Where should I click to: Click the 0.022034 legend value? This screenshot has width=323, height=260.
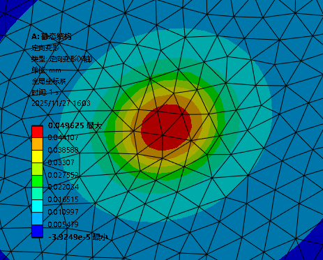coord(63,187)
